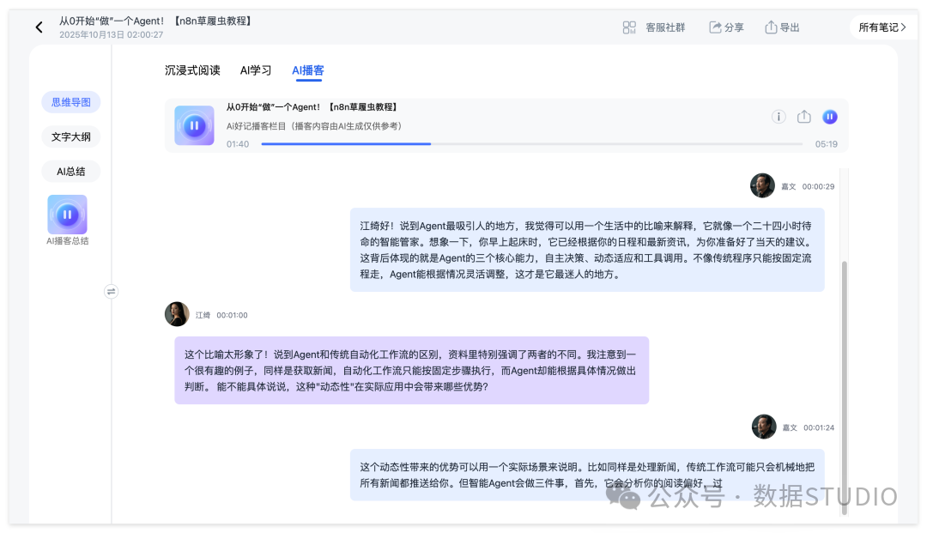Switch to the AI学习 tab
927x533 pixels.
[256, 70]
